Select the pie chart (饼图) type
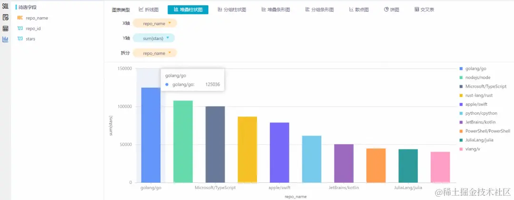514x200 pixels. [391, 10]
